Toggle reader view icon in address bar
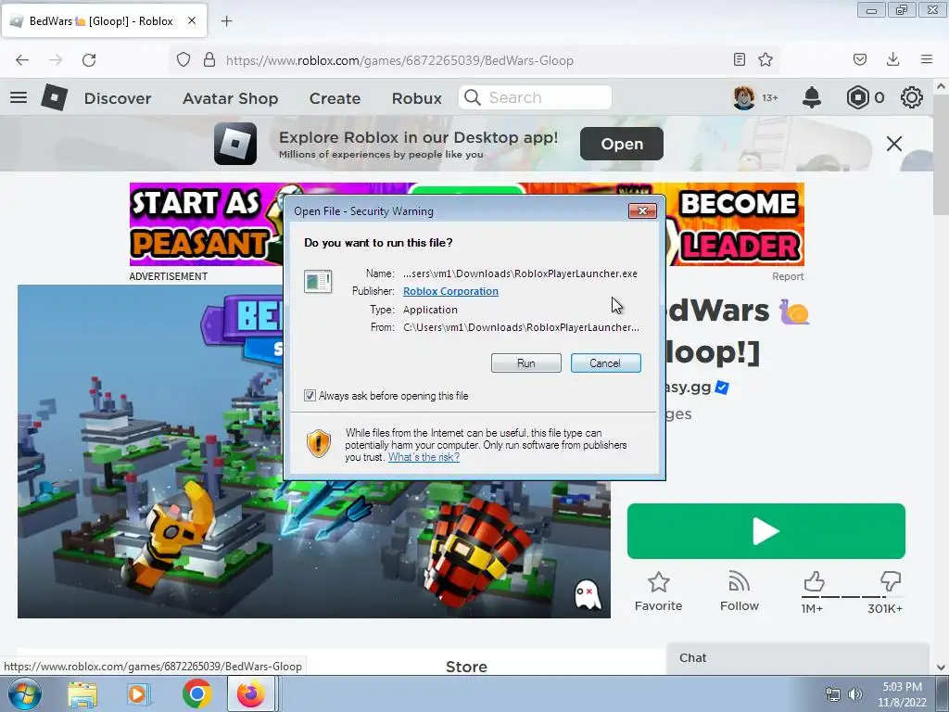 pyautogui.click(x=739, y=59)
